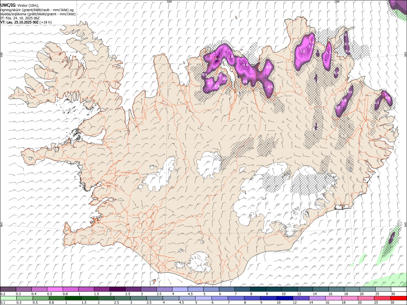Viewport: 407px width, 305px height.
Task: Pick the light lavender 4–4.5 swatch on purple scale
Action: pos(180,289)
